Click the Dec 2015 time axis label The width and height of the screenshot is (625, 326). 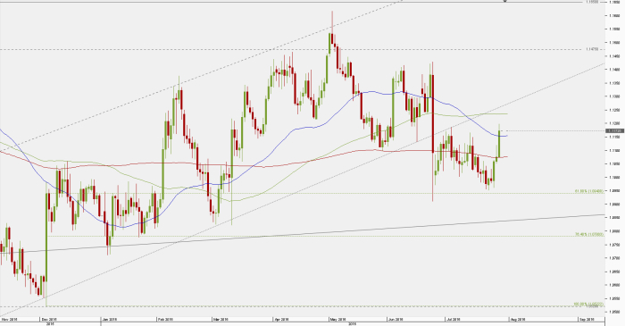pos(47,319)
